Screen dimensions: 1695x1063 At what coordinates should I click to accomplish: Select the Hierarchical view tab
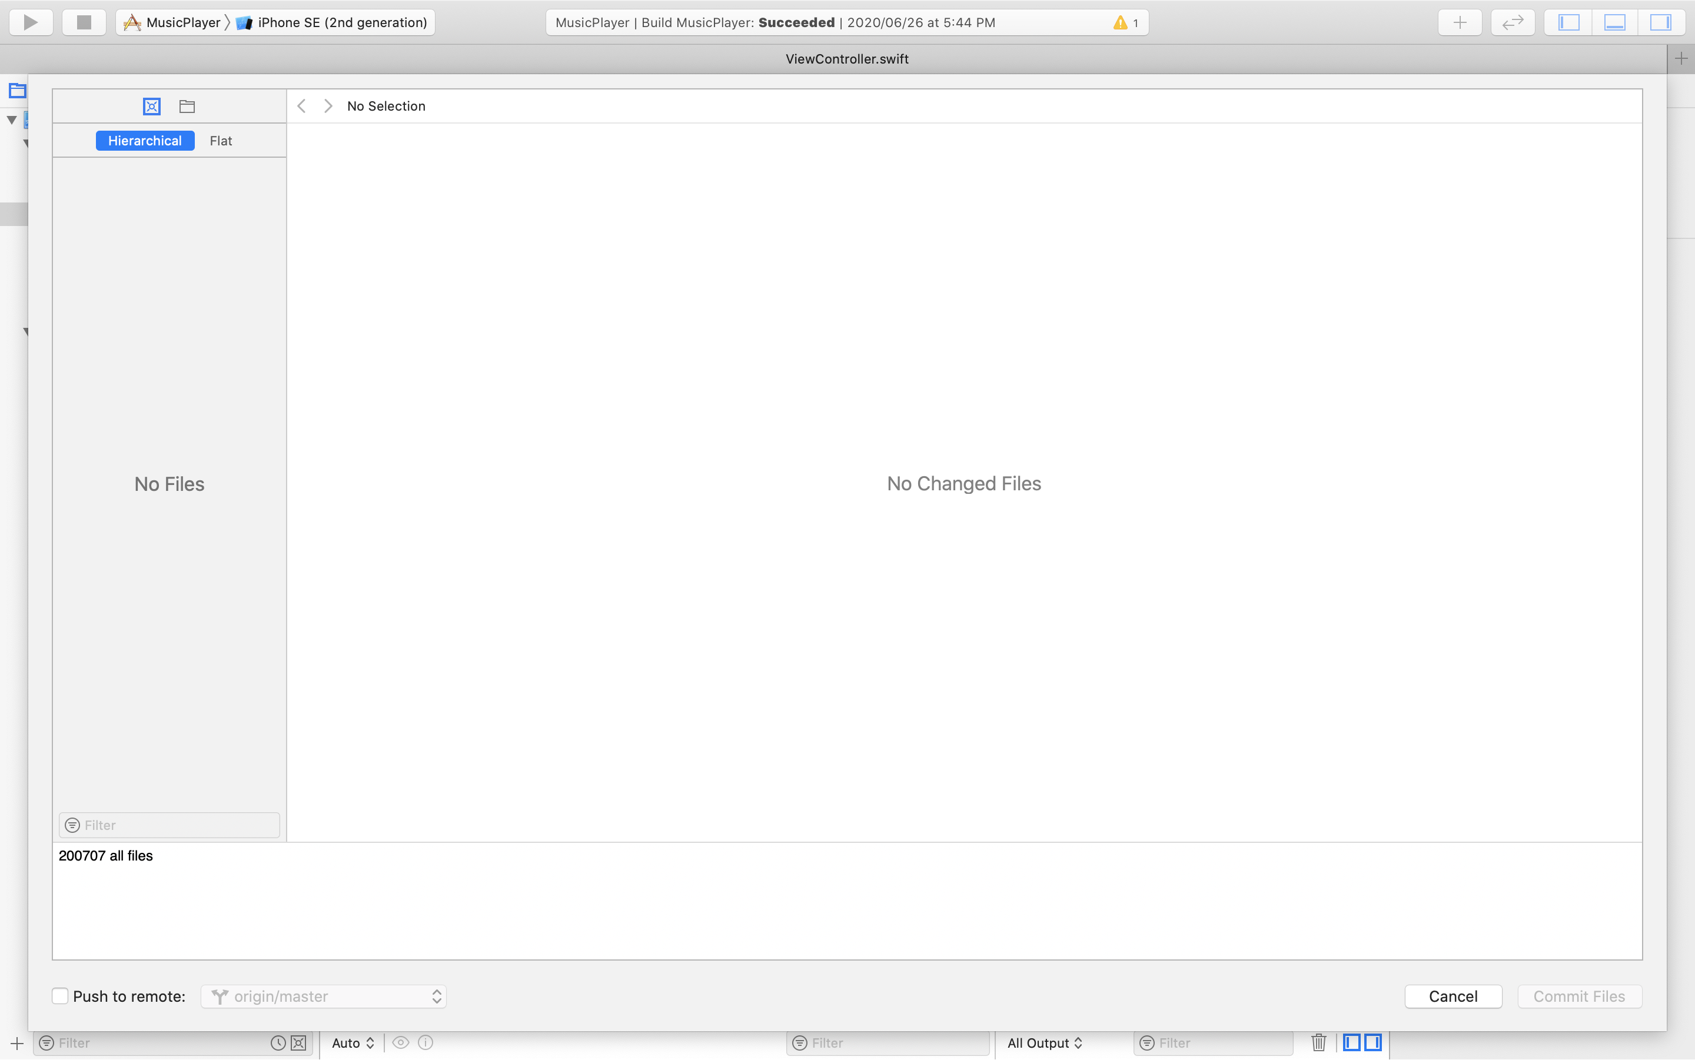(x=145, y=141)
